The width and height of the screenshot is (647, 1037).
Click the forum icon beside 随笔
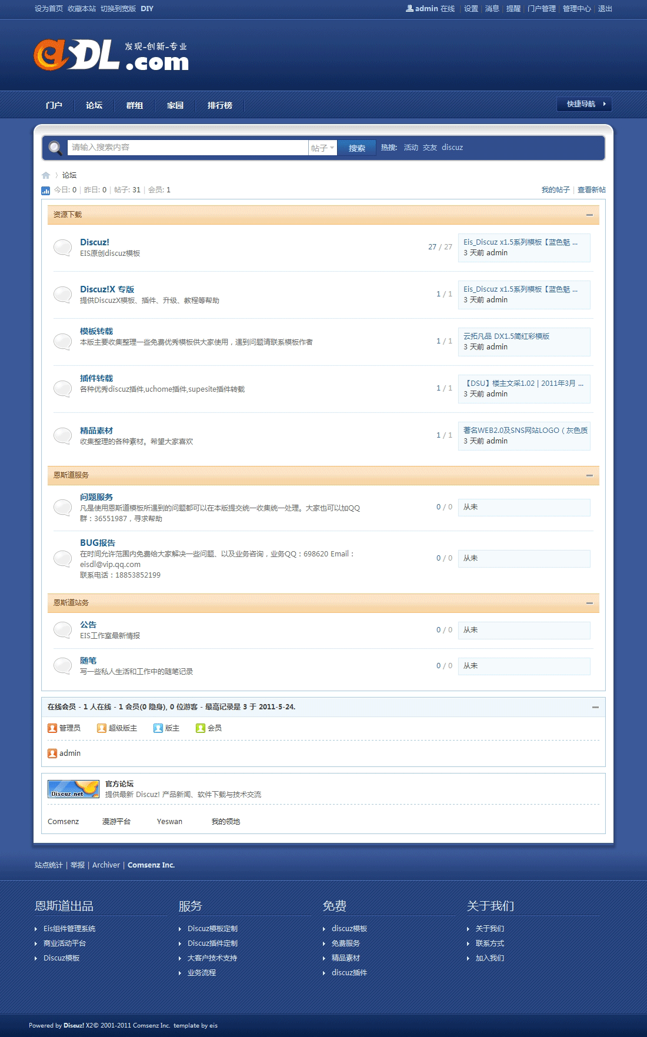(62, 666)
